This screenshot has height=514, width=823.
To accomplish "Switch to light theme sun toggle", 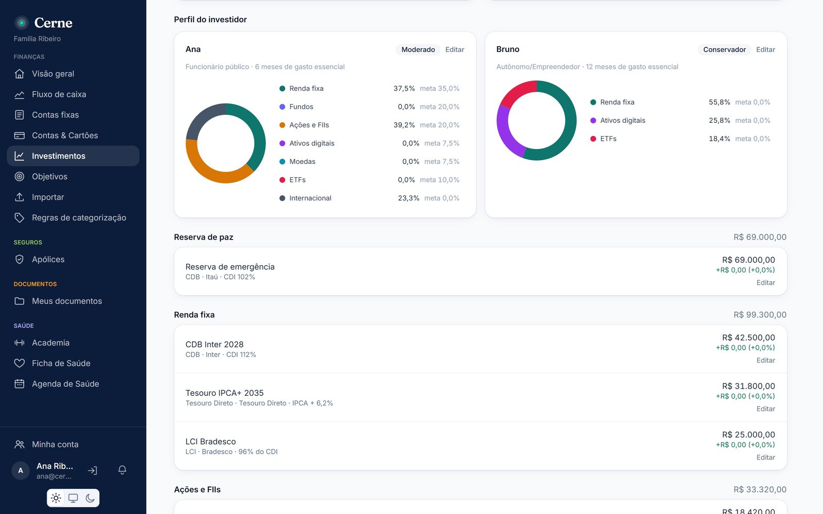I will pos(56,498).
